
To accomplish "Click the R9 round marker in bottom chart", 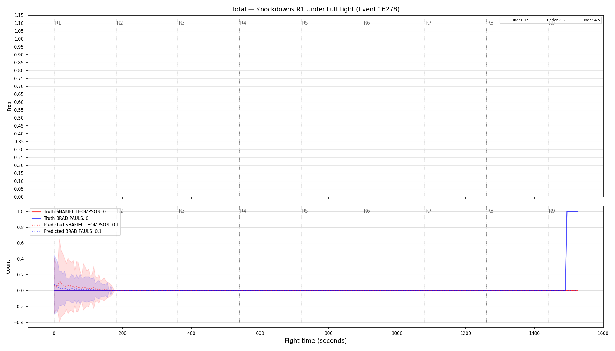I will pos(552,211).
